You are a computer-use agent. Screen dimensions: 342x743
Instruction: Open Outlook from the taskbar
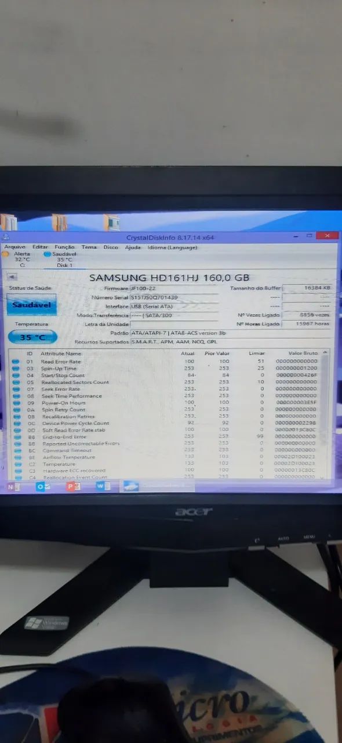[43, 486]
